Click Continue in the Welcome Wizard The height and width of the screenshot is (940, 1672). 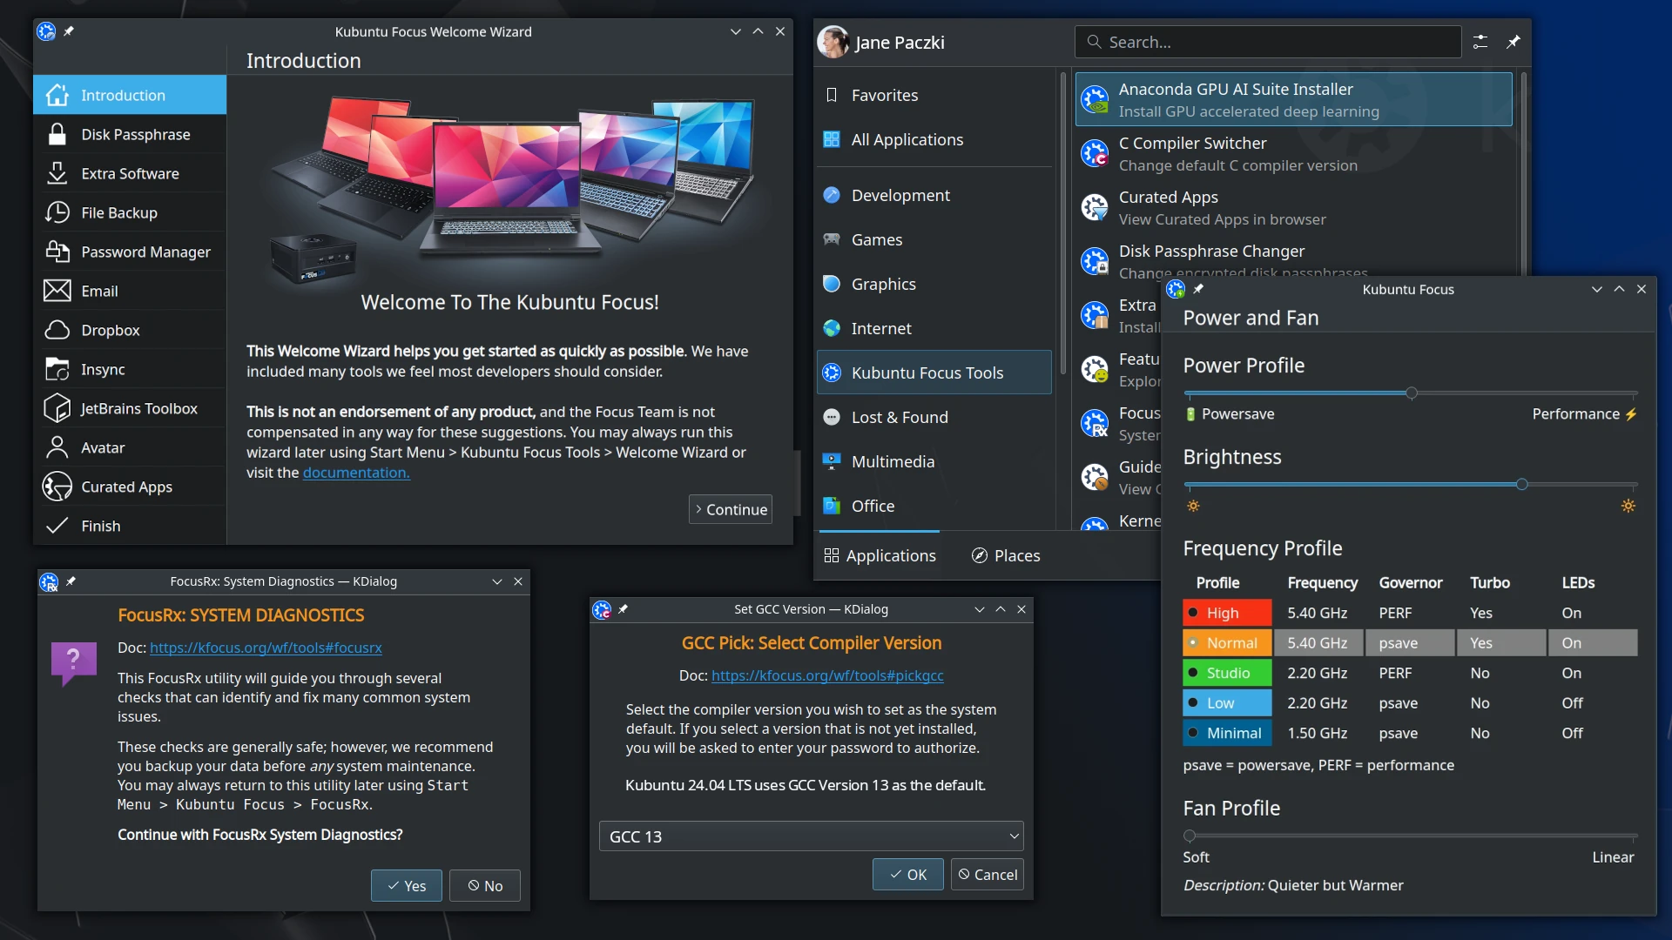pos(730,509)
